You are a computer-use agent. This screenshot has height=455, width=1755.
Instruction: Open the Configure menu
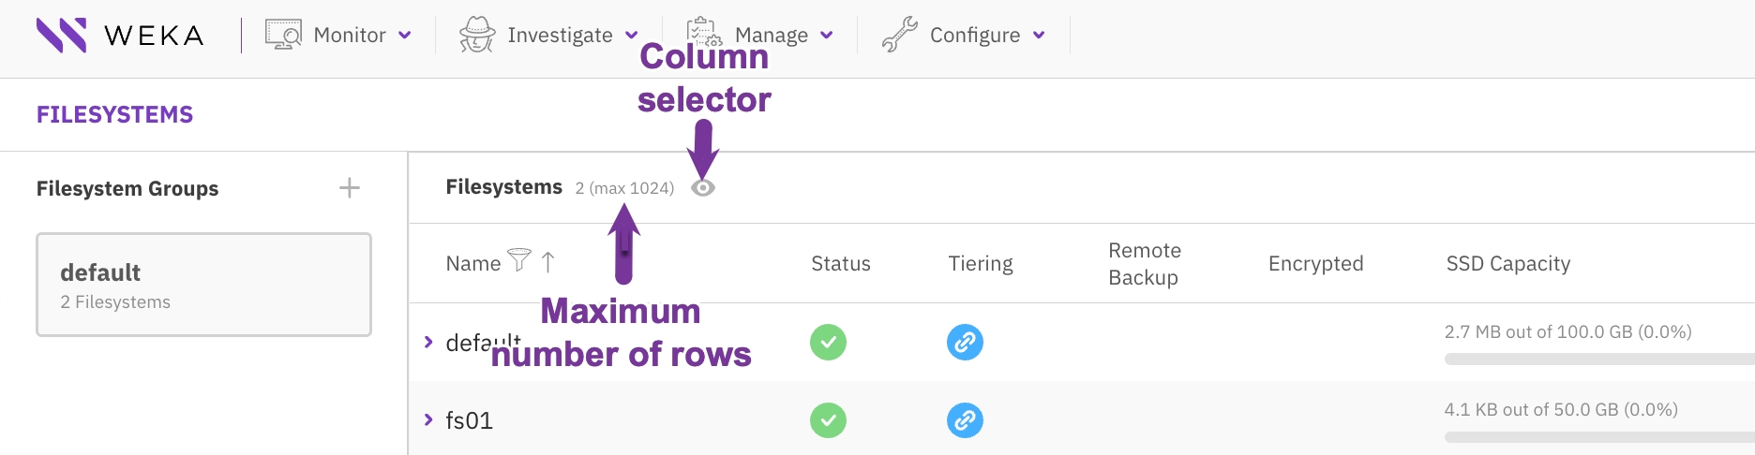click(x=975, y=36)
